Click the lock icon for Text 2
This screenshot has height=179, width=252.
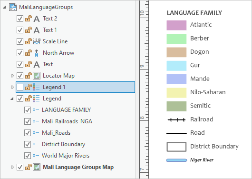[x=29, y=19]
